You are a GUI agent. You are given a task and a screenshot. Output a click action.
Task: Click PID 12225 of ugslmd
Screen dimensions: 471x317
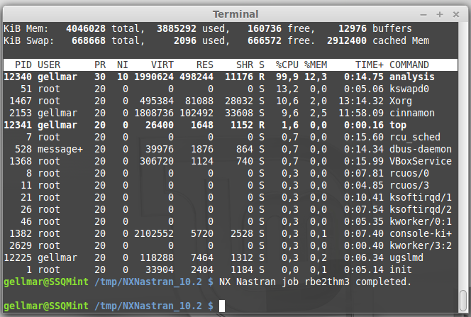18,257
